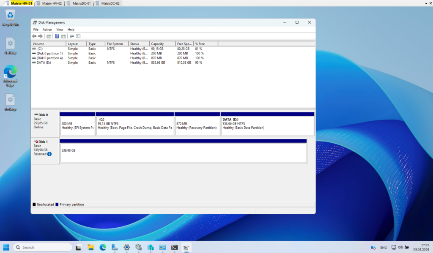Sort by the Status column header
The image size is (433, 253).
[139, 44]
